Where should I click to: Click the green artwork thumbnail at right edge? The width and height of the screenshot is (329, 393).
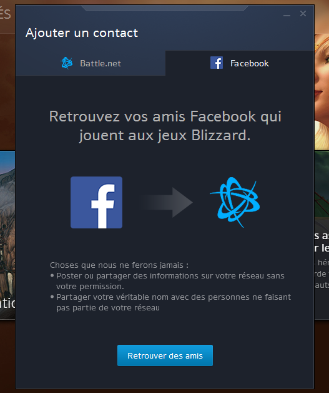(322, 184)
